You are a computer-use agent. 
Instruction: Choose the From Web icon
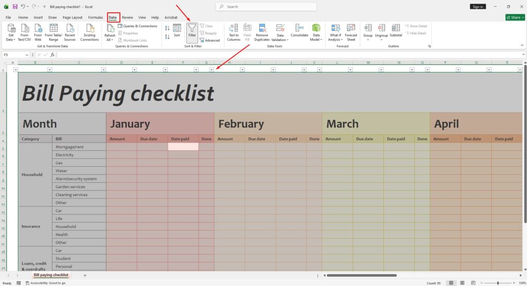[38, 32]
